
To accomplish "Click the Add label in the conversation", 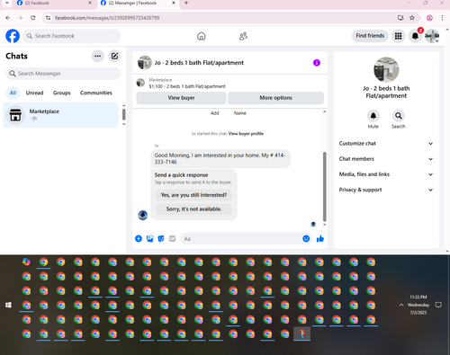I will 214,113.
